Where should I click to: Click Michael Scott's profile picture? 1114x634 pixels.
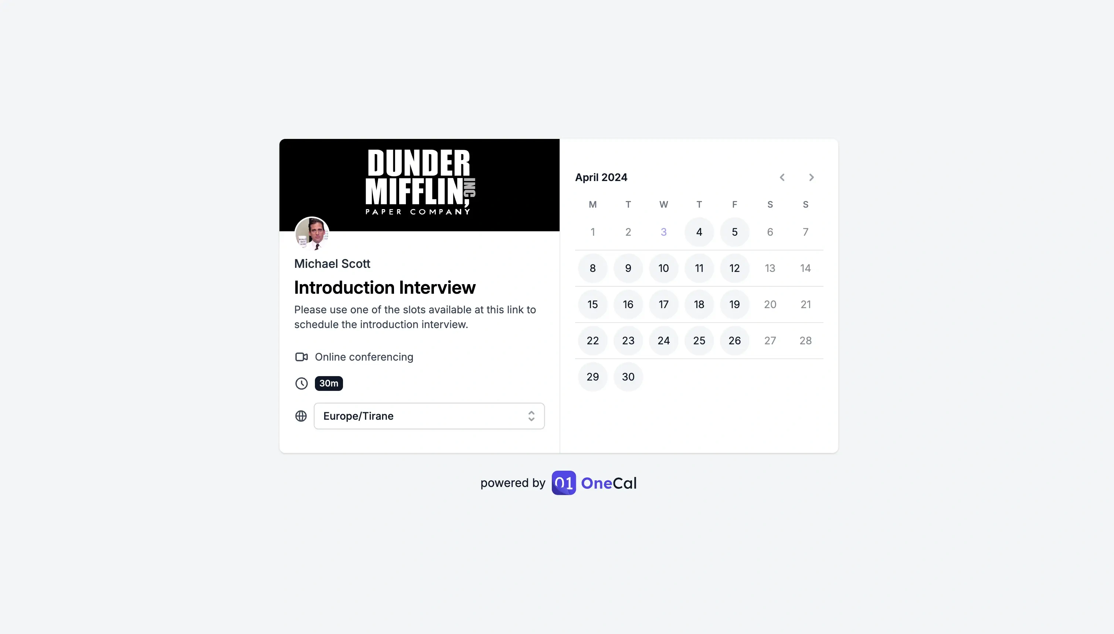(x=312, y=234)
